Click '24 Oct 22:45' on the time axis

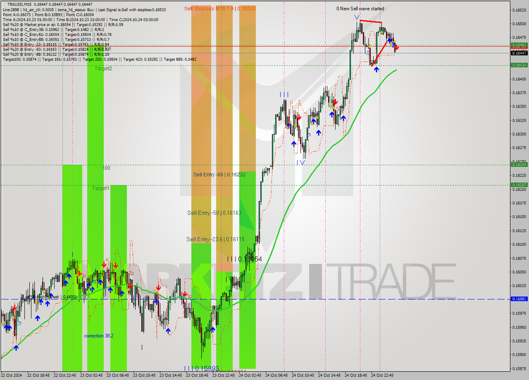click(382, 375)
